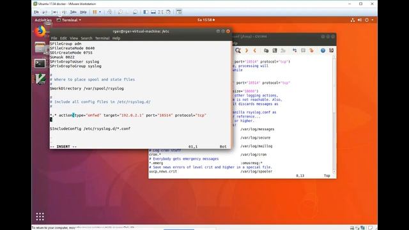
Task: Open the VMware Edit menu
Action: tap(45, 12)
